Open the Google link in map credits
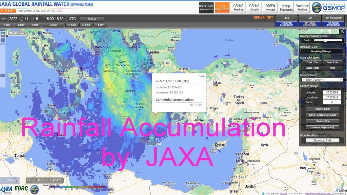This screenshot has height=195, width=347. [283, 193]
